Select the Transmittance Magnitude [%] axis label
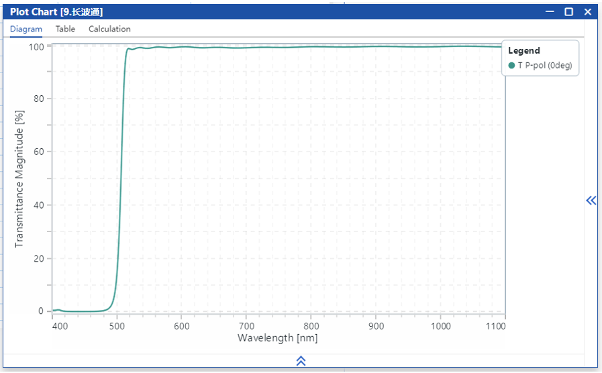Viewport: 602px width, 373px height. [x=19, y=180]
